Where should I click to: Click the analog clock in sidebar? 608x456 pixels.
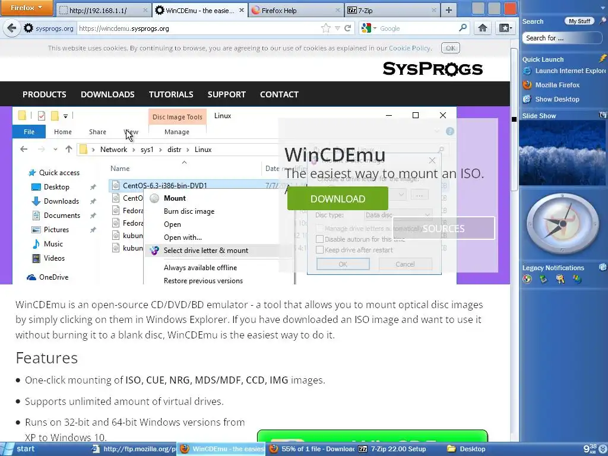point(563,224)
